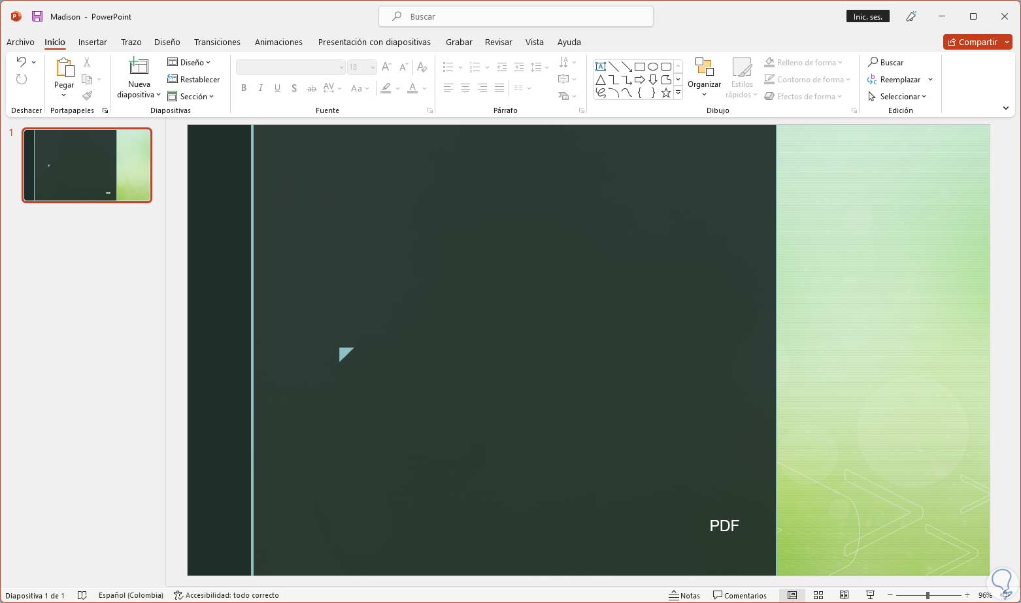The image size is (1021, 603).
Task: Click Accesibilidad: todo correcto status
Action: click(226, 595)
